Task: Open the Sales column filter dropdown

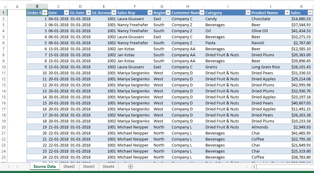Action: [310, 13]
